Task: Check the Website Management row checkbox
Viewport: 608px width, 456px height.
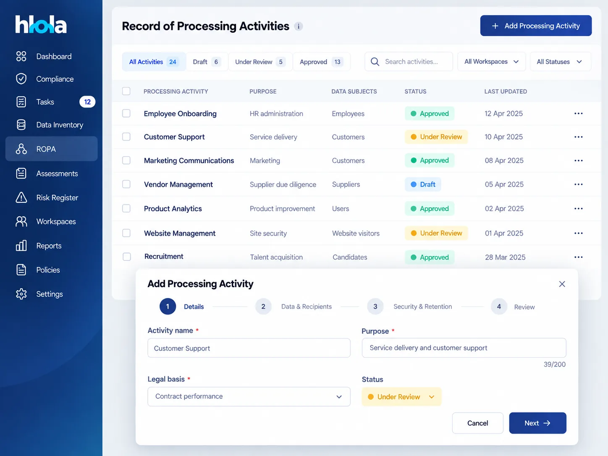Action: [x=126, y=233]
